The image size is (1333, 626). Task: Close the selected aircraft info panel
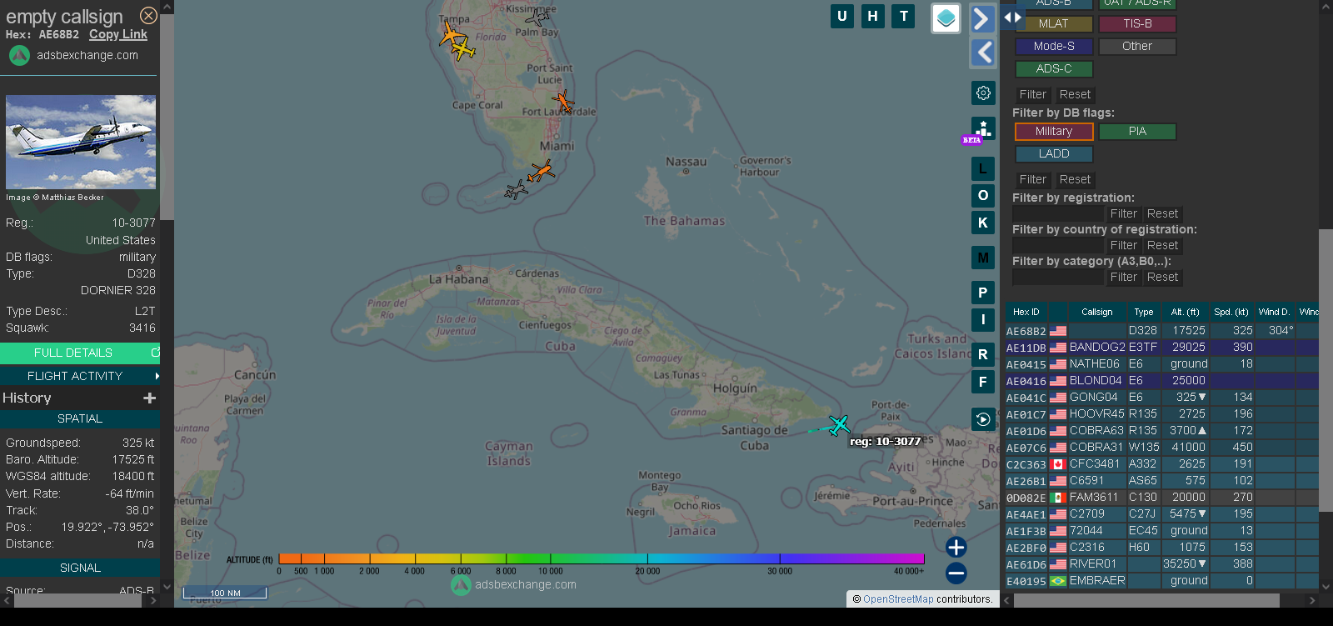pos(148,16)
